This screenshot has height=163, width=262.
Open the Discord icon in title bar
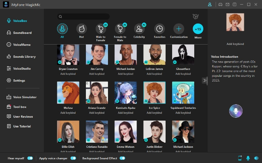click(220, 4)
